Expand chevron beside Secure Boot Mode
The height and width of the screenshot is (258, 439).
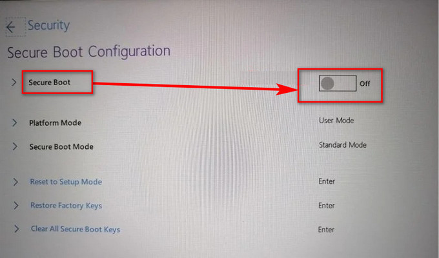(15, 146)
